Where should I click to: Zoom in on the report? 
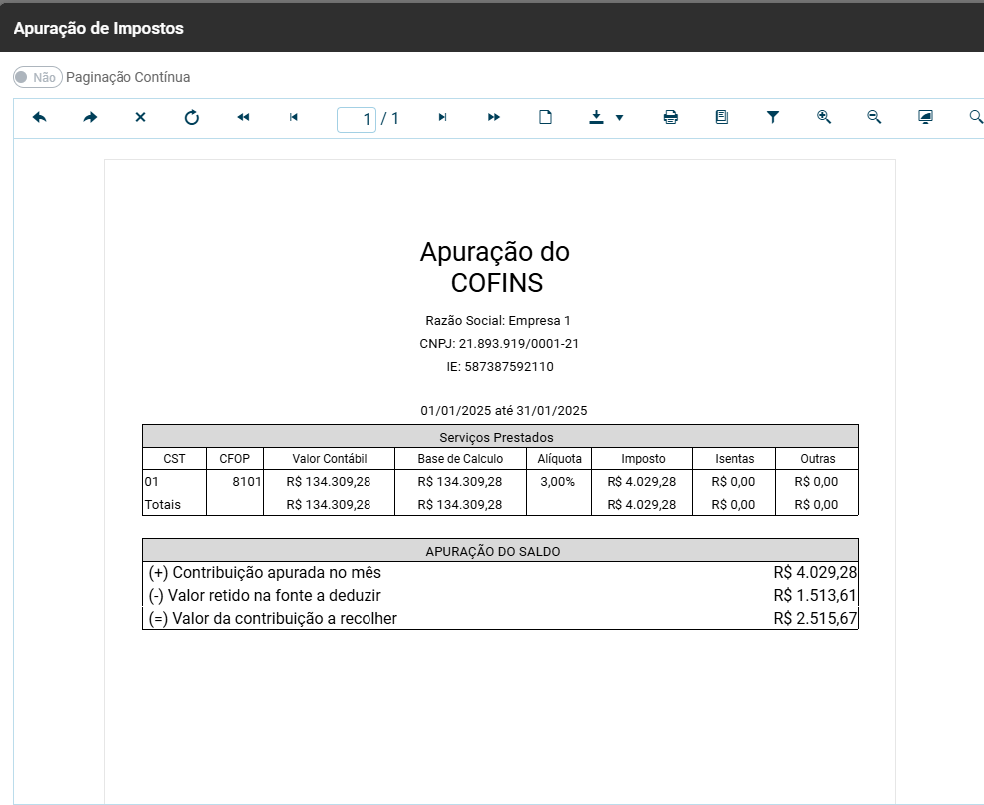[x=824, y=118]
